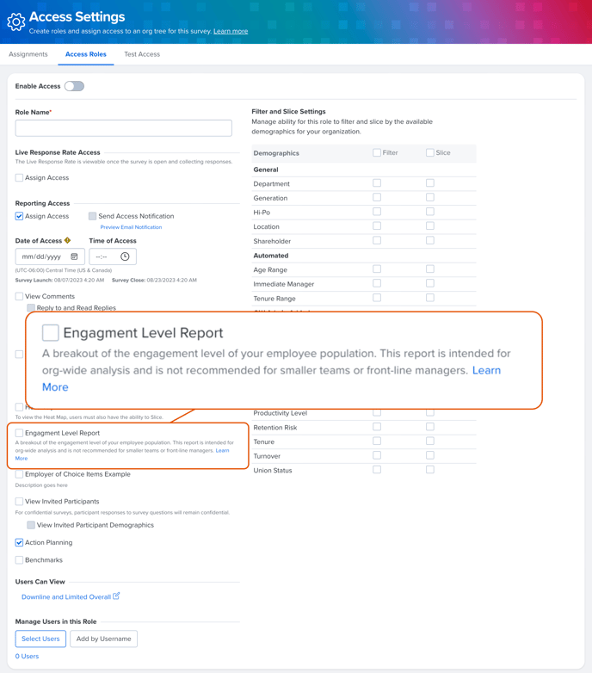Check Slice box for Immediate Manager
The height and width of the screenshot is (673, 592).
pyautogui.click(x=430, y=283)
